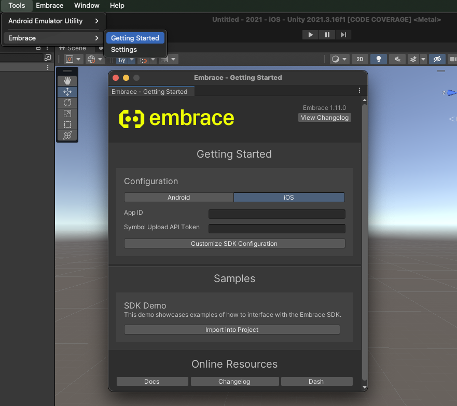Expand handle rotation dropdown arrow

pyautogui.click(x=100, y=60)
